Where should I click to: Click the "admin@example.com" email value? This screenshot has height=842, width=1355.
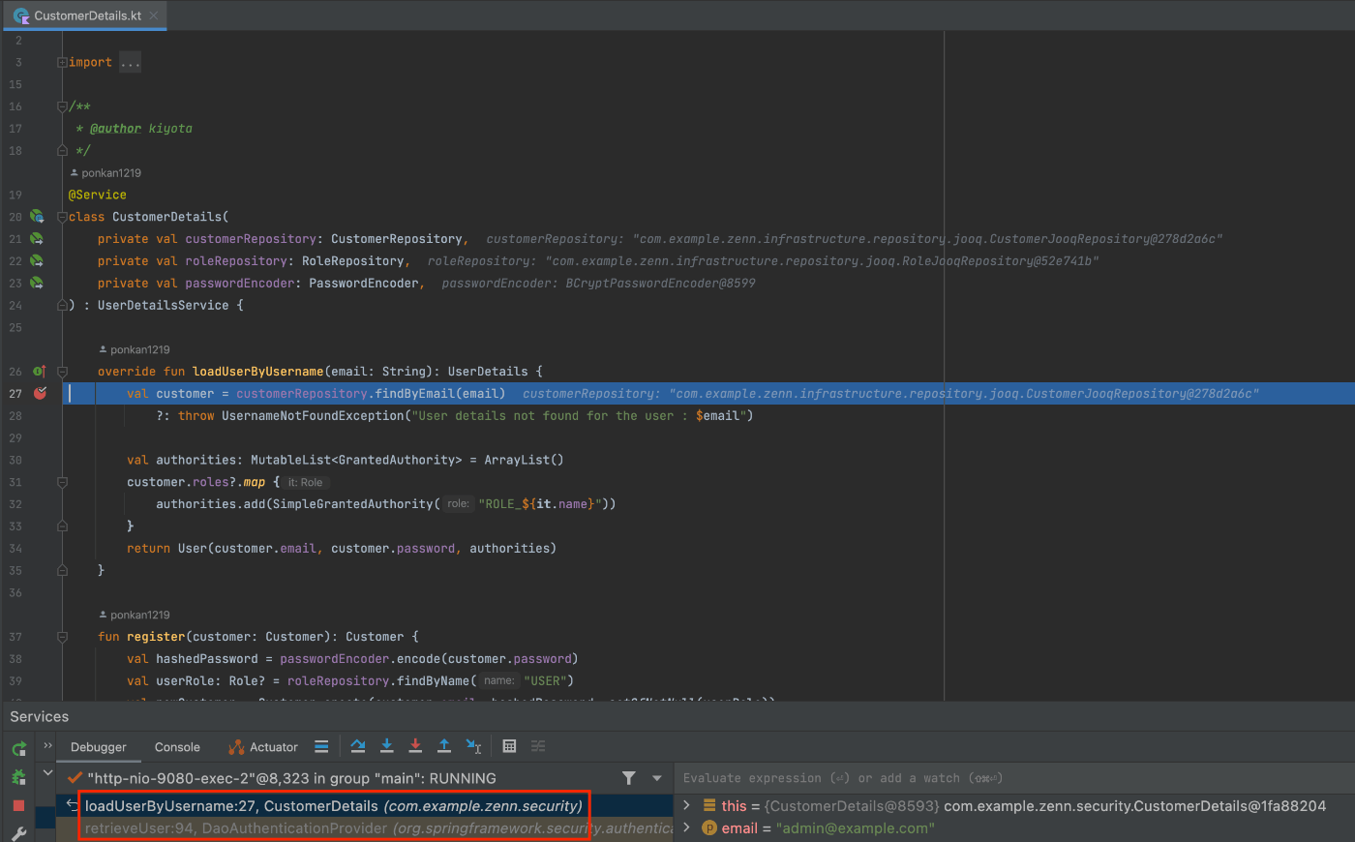coord(856,827)
